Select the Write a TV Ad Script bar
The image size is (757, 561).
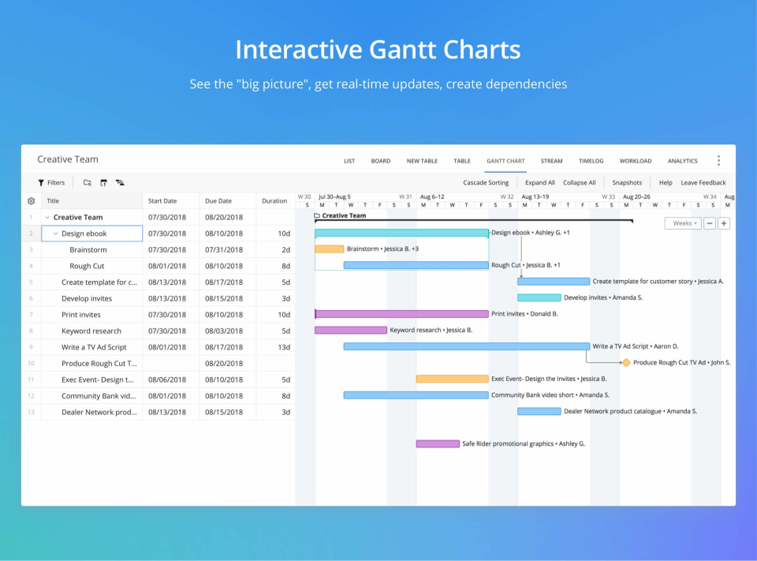466,346
